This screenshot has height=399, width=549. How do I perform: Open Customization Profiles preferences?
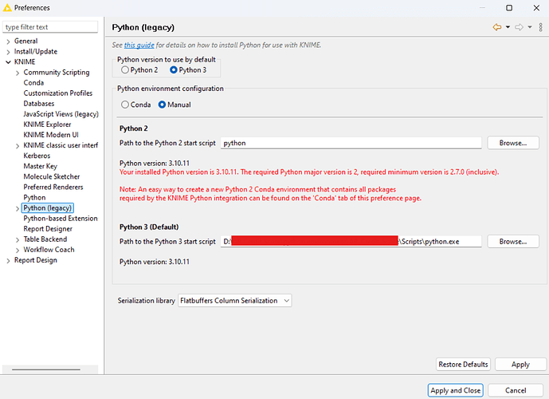(58, 93)
